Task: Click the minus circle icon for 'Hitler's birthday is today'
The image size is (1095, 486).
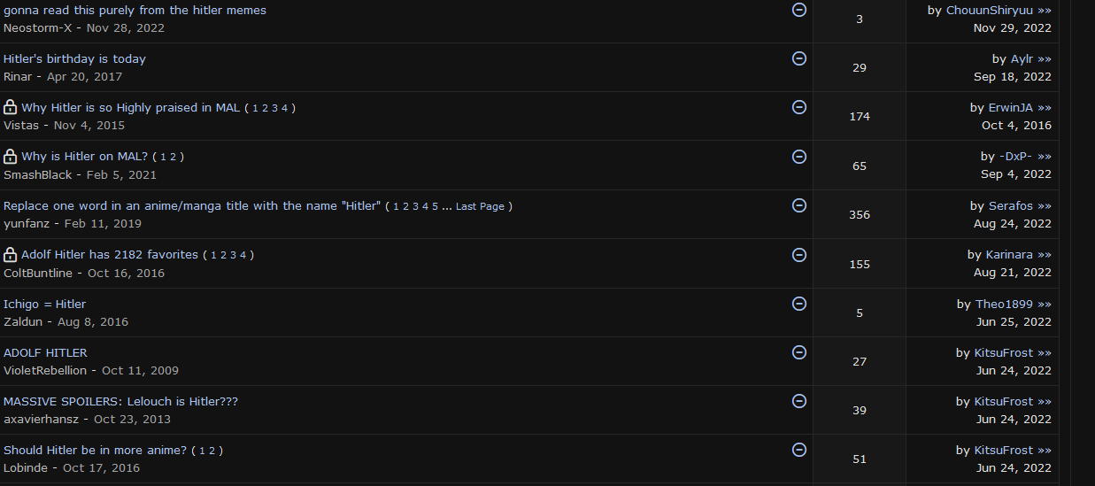Action: point(798,58)
